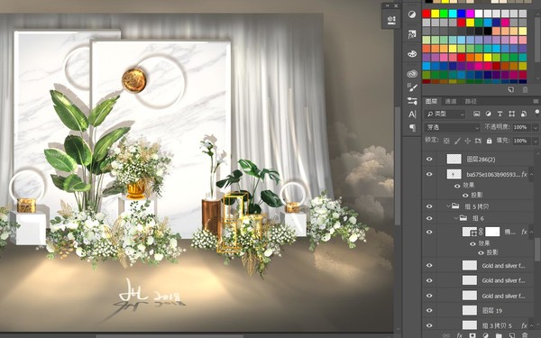Open the layer filter type 类型 dropdown
Image resolution: width=541 pixels, height=338 pixels.
point(445,114)
